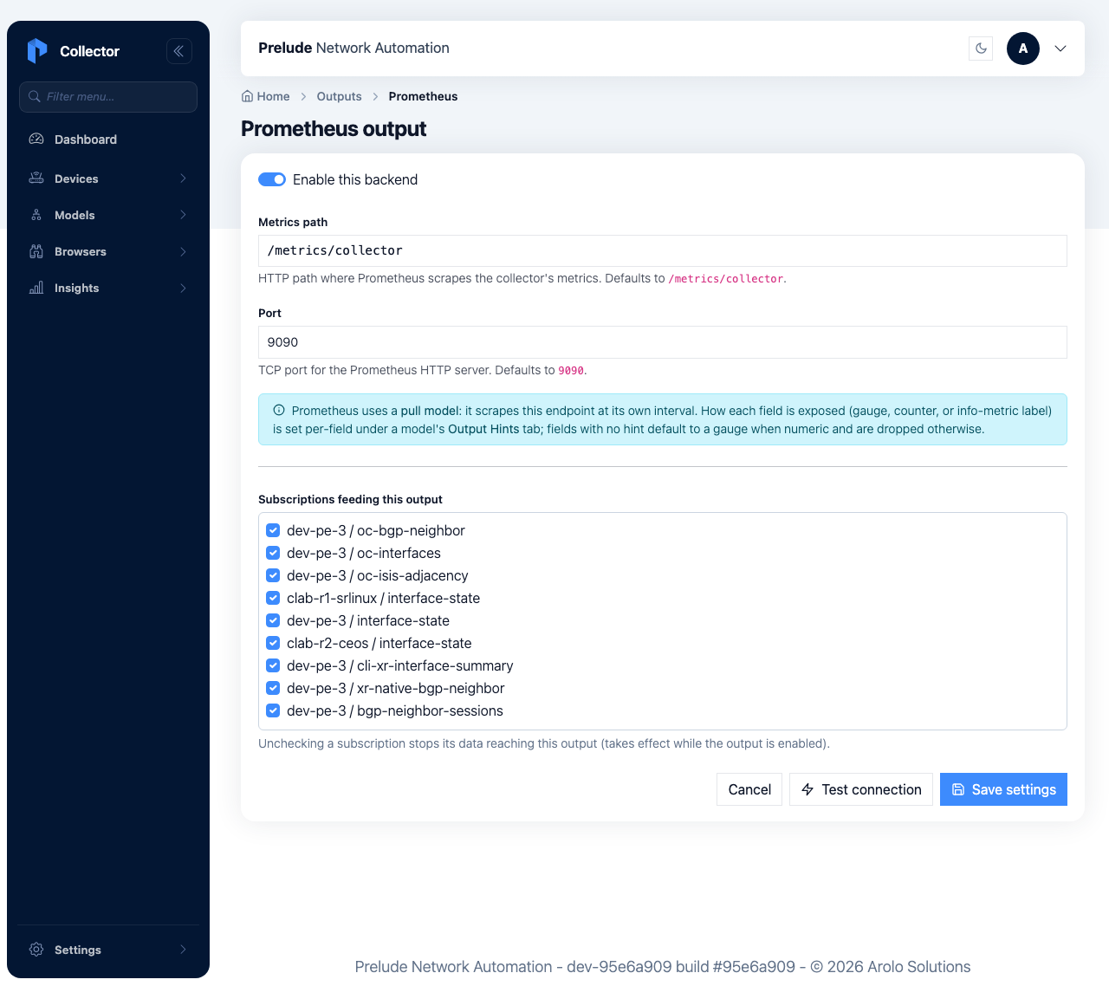Uncheck dev-pe-3 / oc-bgp-neighbor subscription
The width and height of the screenshot is (1109, 999).
click(x=273, y=530)
